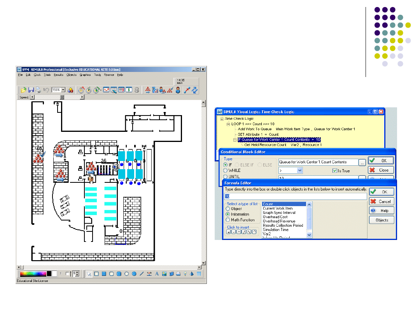This screenshot has height=315, width=420.
Task: Click Help in the Formula Editor
Action: tap(381, 210)
